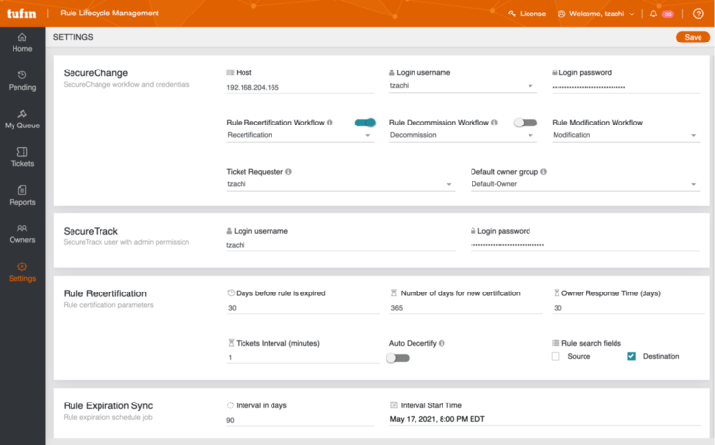The width and height of the screenshot is (715, 445).
Task: Show info for Rule Decommission Workflow
Action: click(x=494, y=122)
